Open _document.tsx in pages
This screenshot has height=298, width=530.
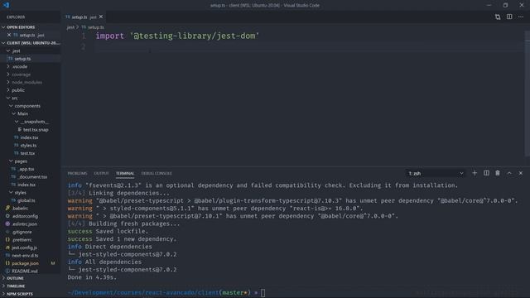31,177
